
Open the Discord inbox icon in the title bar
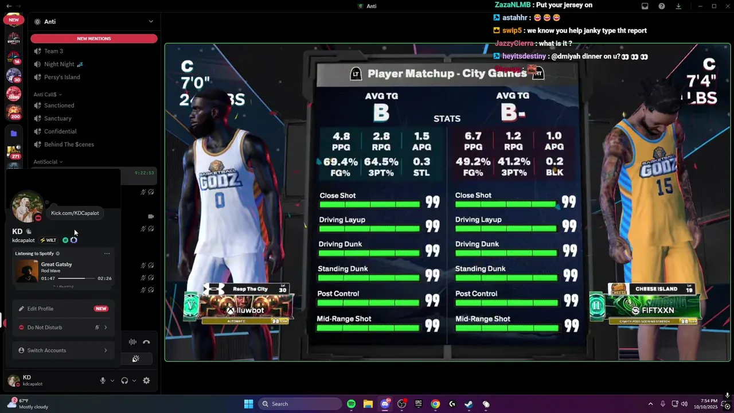point(645,6)
